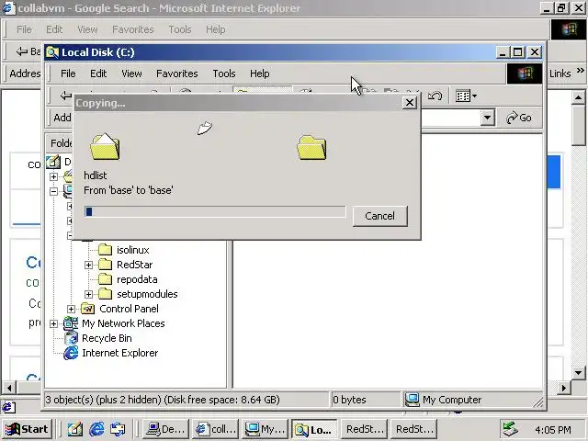Click the Desktop icon at tree top
The image size is (588, 441).
tap(53, 162)
